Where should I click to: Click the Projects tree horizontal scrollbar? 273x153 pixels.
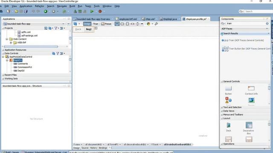[31, 46]
